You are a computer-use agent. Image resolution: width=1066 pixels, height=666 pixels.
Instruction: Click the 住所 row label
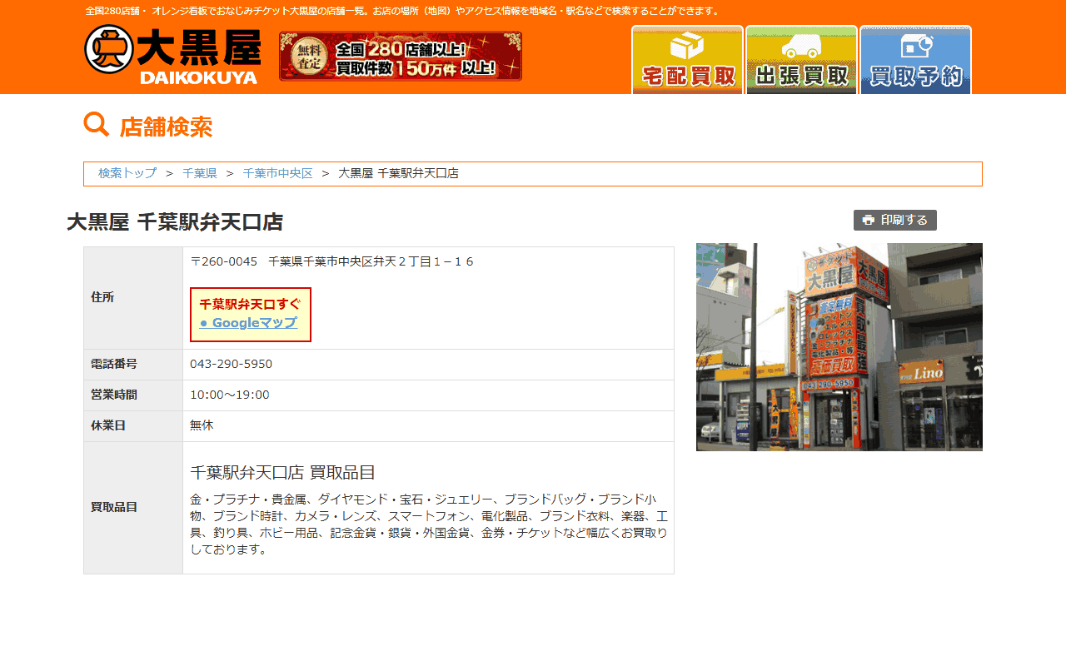pos(102,297)
